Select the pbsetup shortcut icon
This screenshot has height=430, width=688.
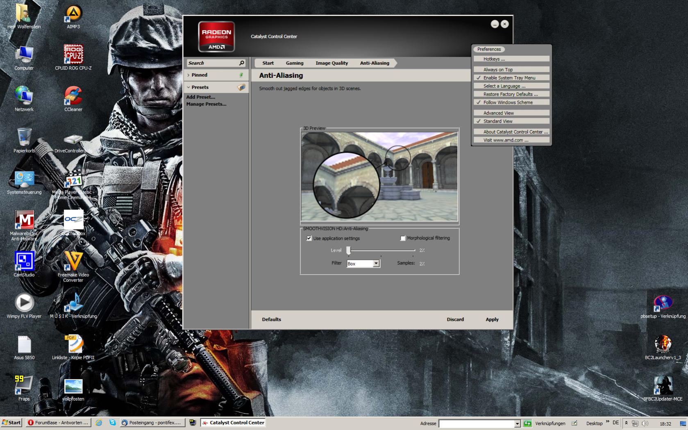(663, 306)
